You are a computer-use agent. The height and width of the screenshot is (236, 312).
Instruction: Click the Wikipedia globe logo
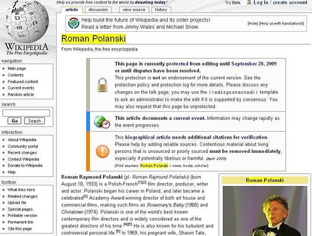coord(27,22)
